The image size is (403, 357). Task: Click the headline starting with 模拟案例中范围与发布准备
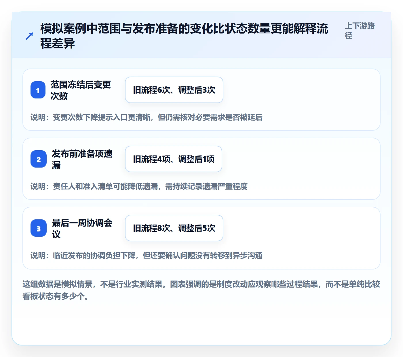[184, 36]
